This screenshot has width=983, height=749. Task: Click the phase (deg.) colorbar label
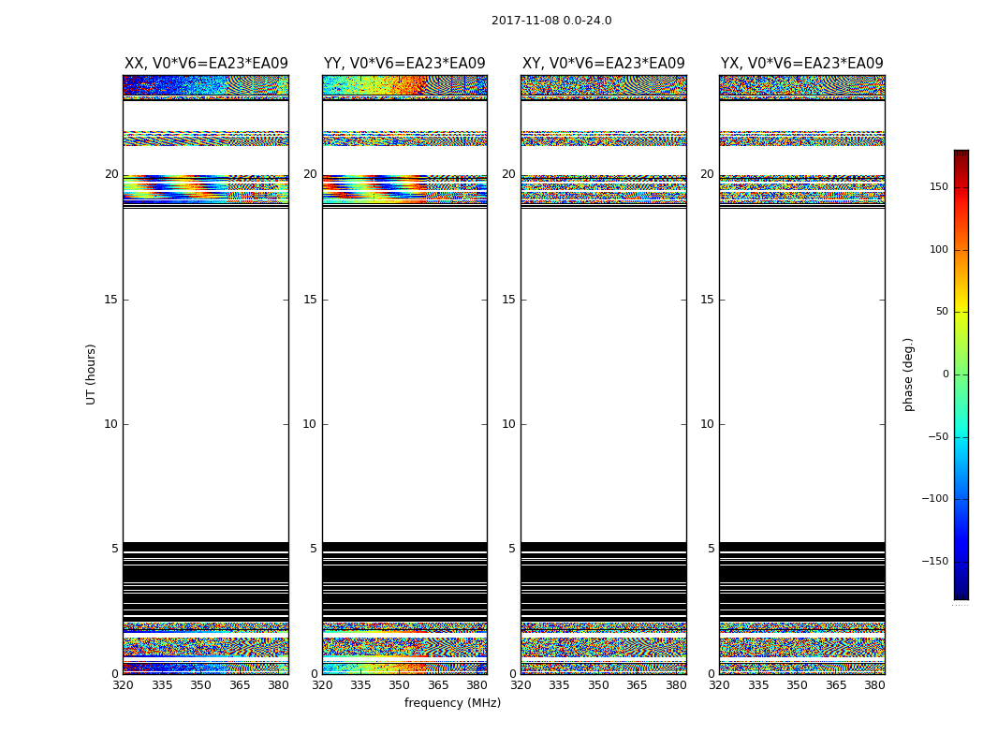[x=908, y=374]
